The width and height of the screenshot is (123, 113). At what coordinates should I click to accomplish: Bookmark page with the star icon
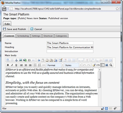(x=117, y=9)
